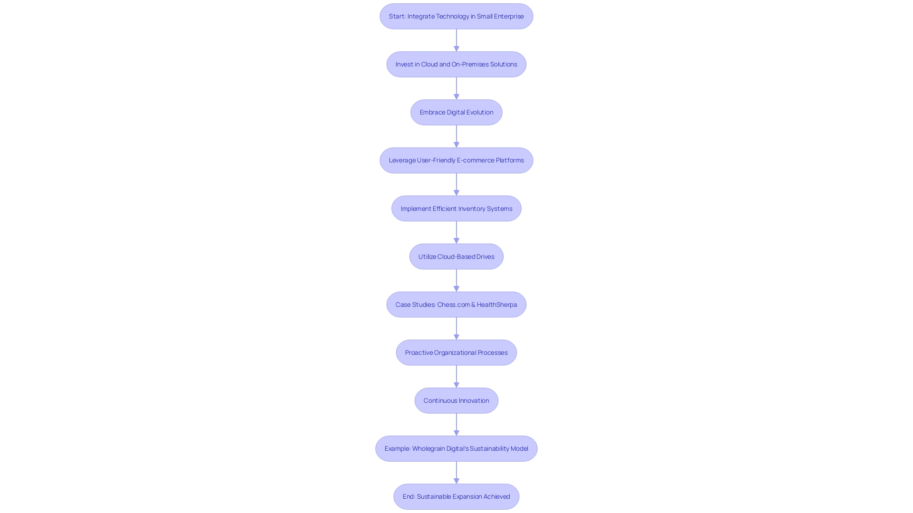Click the Embrace Digital Evolution node icon

456,112
